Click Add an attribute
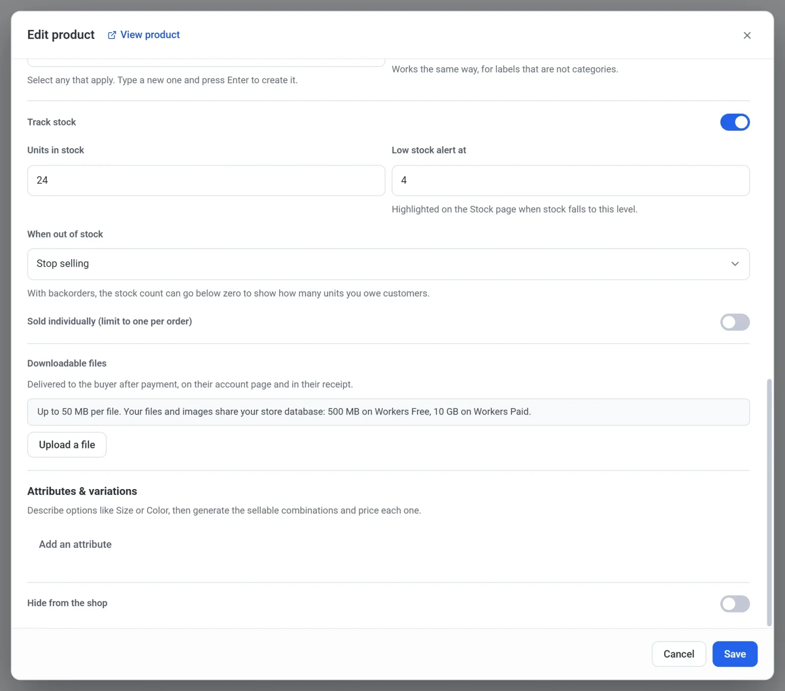The width and height of the screenshot is (785, 691). [75, 544]
